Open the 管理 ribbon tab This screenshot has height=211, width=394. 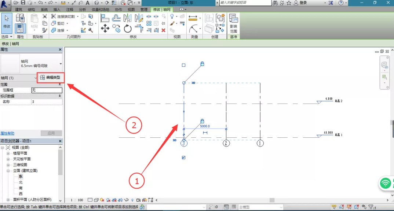point(144,10)
